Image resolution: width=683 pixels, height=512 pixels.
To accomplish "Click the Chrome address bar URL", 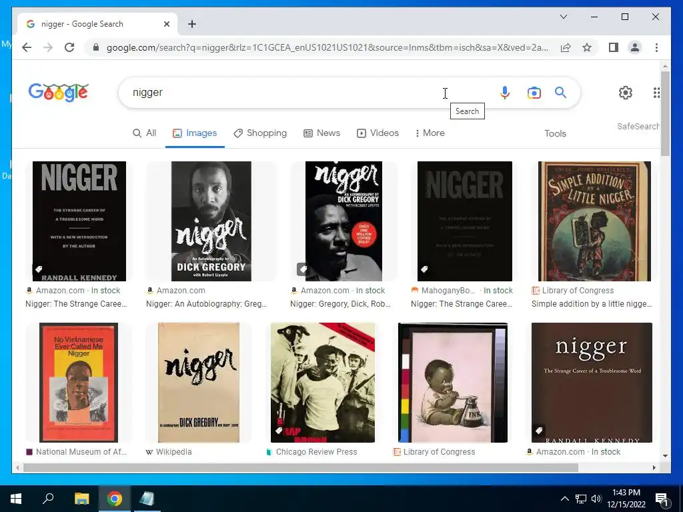I will click(327, 47).
